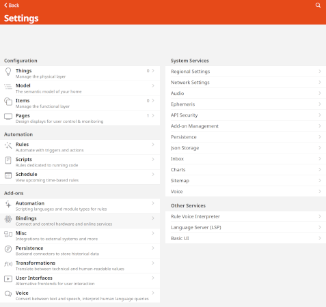Screen dimensions: 326x307
Task: Open the Rules automation entry
Action: tap(80, 147)
